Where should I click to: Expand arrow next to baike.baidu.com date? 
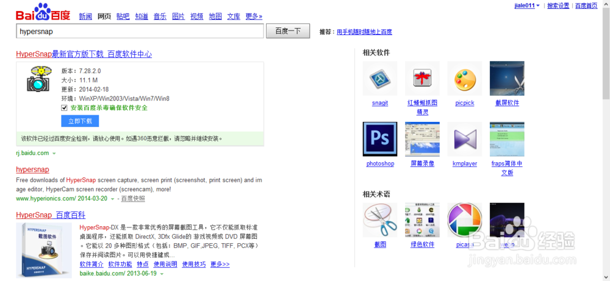tap(162, 274)
